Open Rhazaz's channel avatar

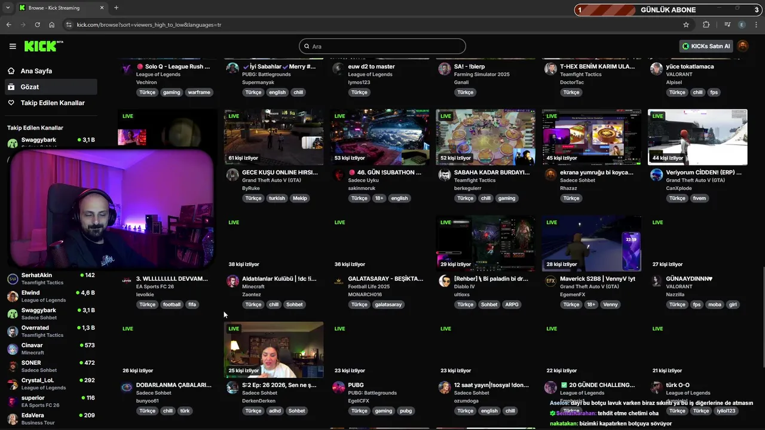pos(550,174)
